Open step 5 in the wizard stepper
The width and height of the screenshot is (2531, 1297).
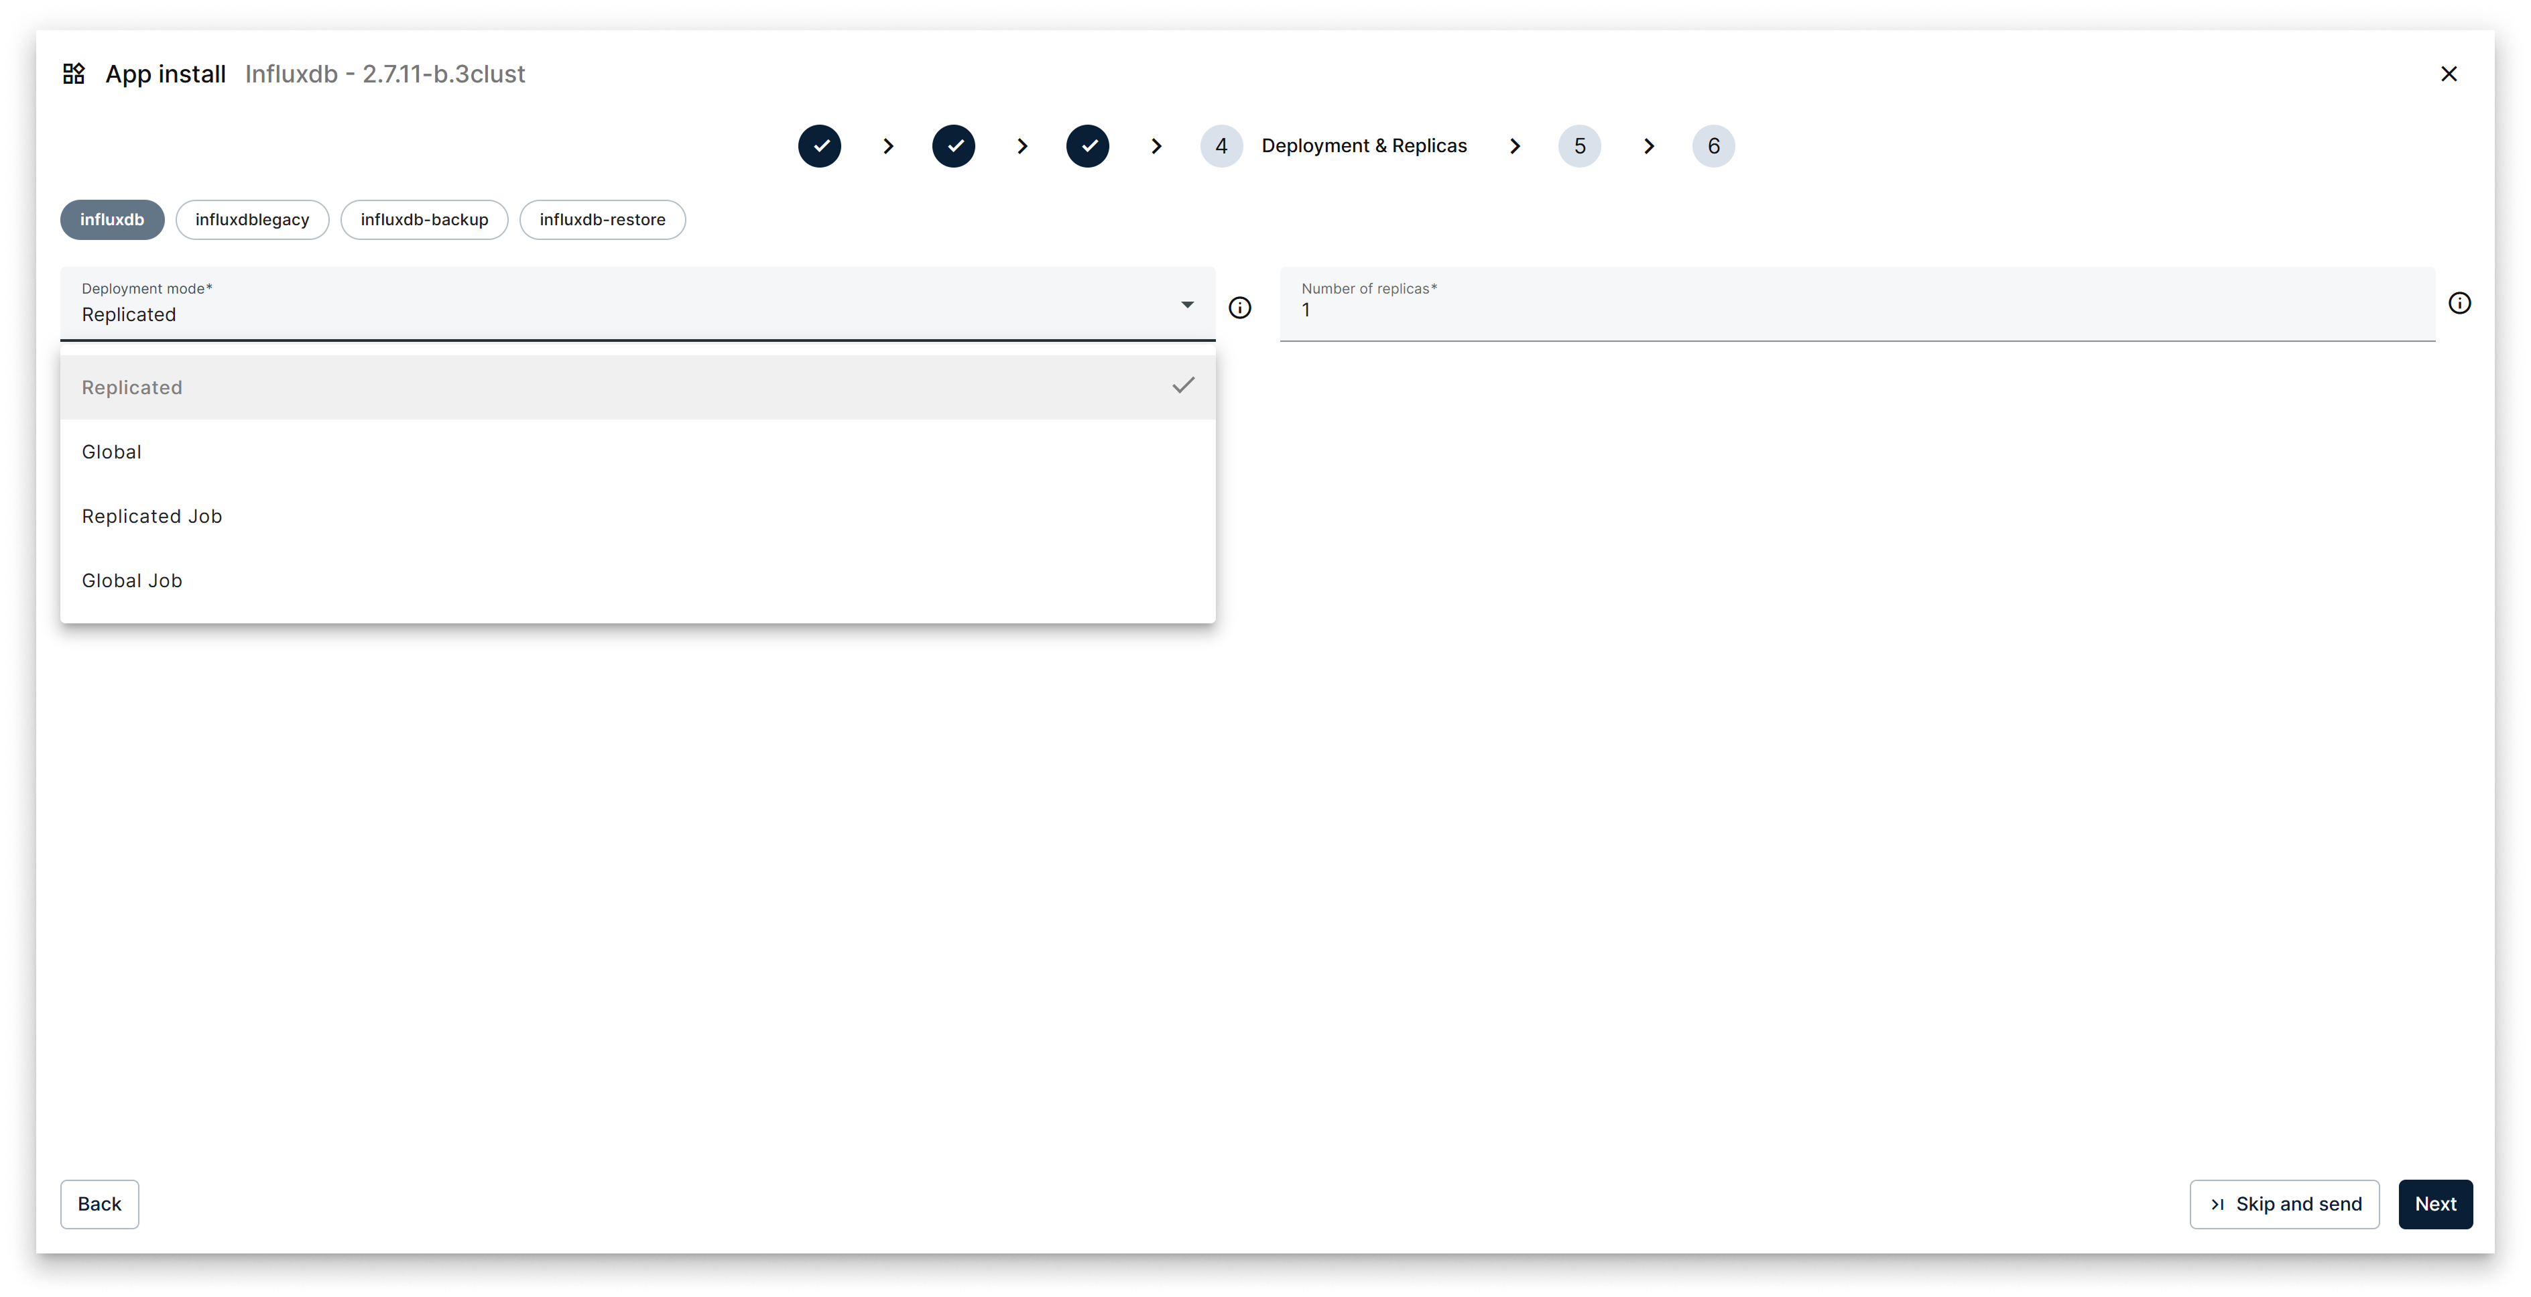1580,145
